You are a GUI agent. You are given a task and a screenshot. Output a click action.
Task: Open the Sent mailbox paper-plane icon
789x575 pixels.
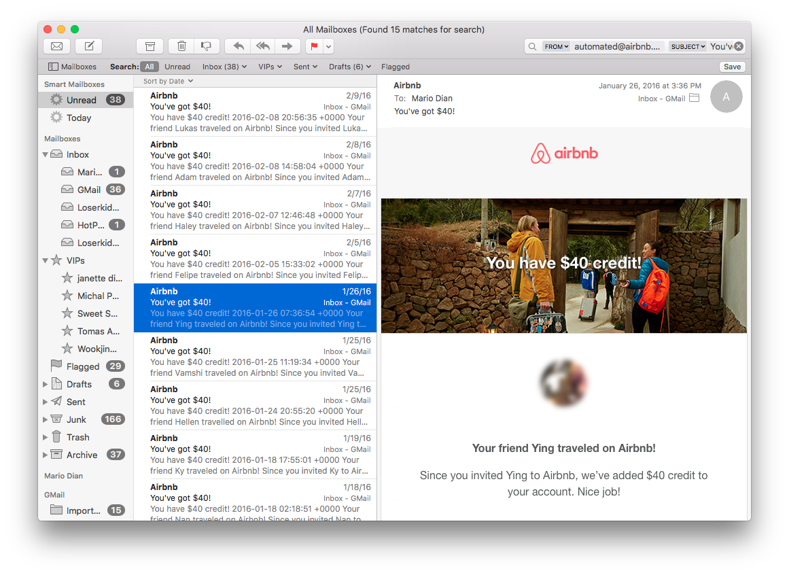pyautogui.click(x=56, y=402)
